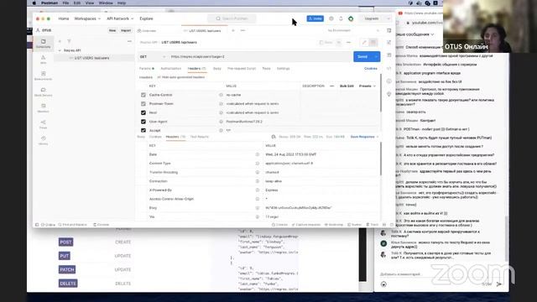537x302 pixels.
Task: Click the plus icon to create a collection
Action: (x=60, y=41)
